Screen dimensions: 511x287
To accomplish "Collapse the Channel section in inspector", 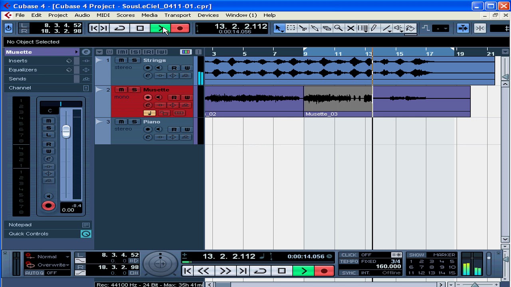I will pos(20,88).
